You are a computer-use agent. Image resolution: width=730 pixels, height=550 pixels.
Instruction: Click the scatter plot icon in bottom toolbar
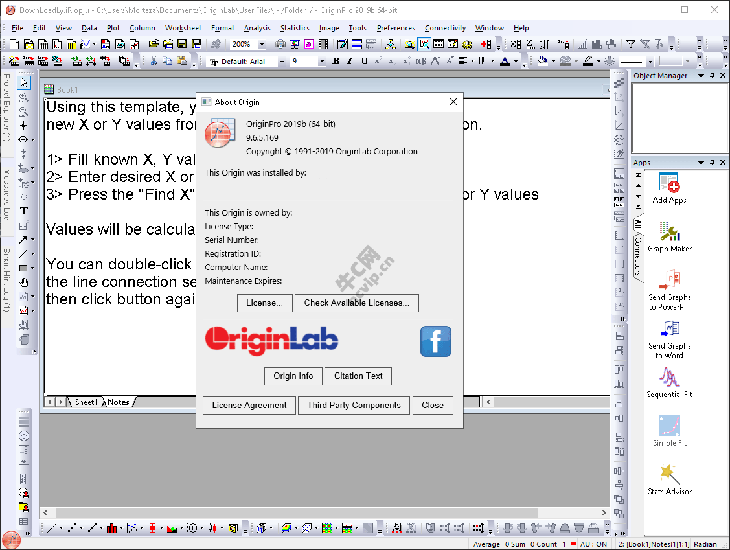tap(72, 528)
